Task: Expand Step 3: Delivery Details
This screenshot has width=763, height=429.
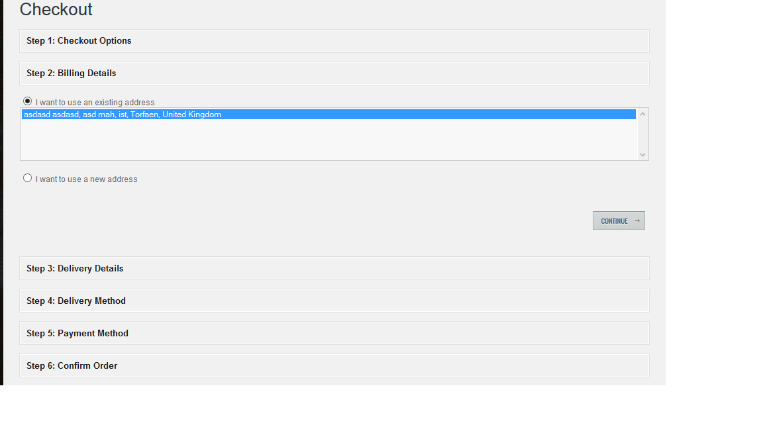Action: pos(75,269)
